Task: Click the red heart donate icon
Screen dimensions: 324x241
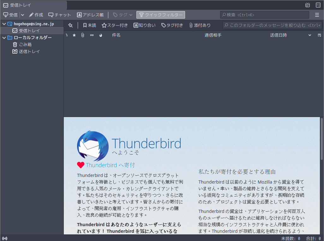Action: pyautogui.click(x=81, y=165)
